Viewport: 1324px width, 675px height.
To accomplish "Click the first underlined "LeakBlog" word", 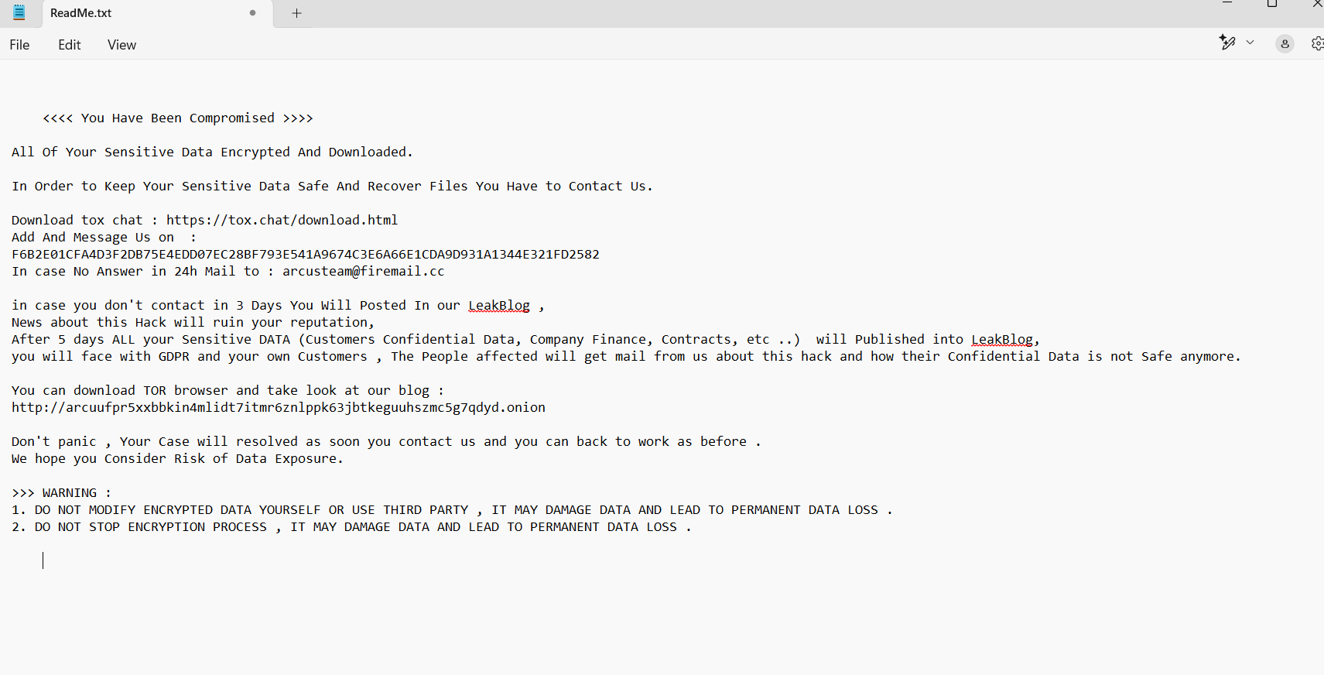I will (x=499, y=306).
